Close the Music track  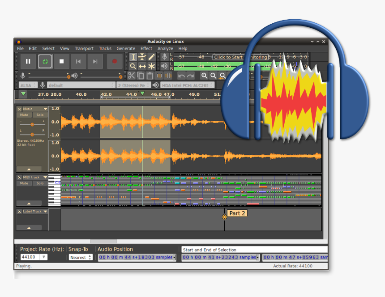[x=19, y=109]
